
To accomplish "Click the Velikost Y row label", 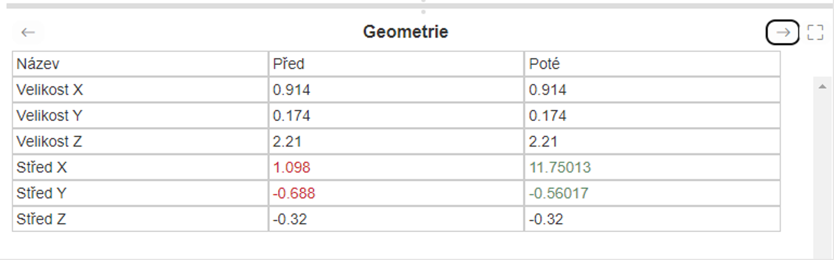I will [x=49, y=116].
